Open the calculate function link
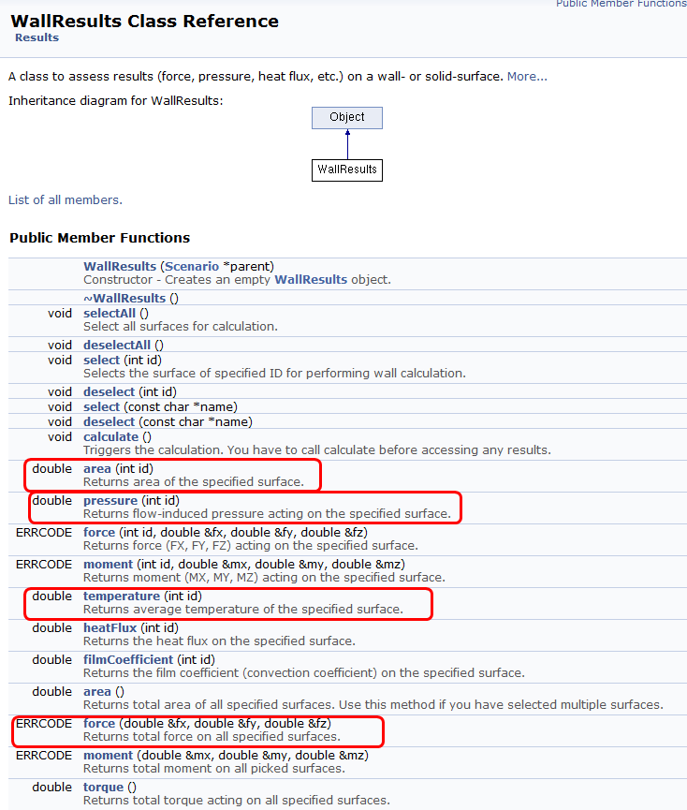 [x=111, y=437]
